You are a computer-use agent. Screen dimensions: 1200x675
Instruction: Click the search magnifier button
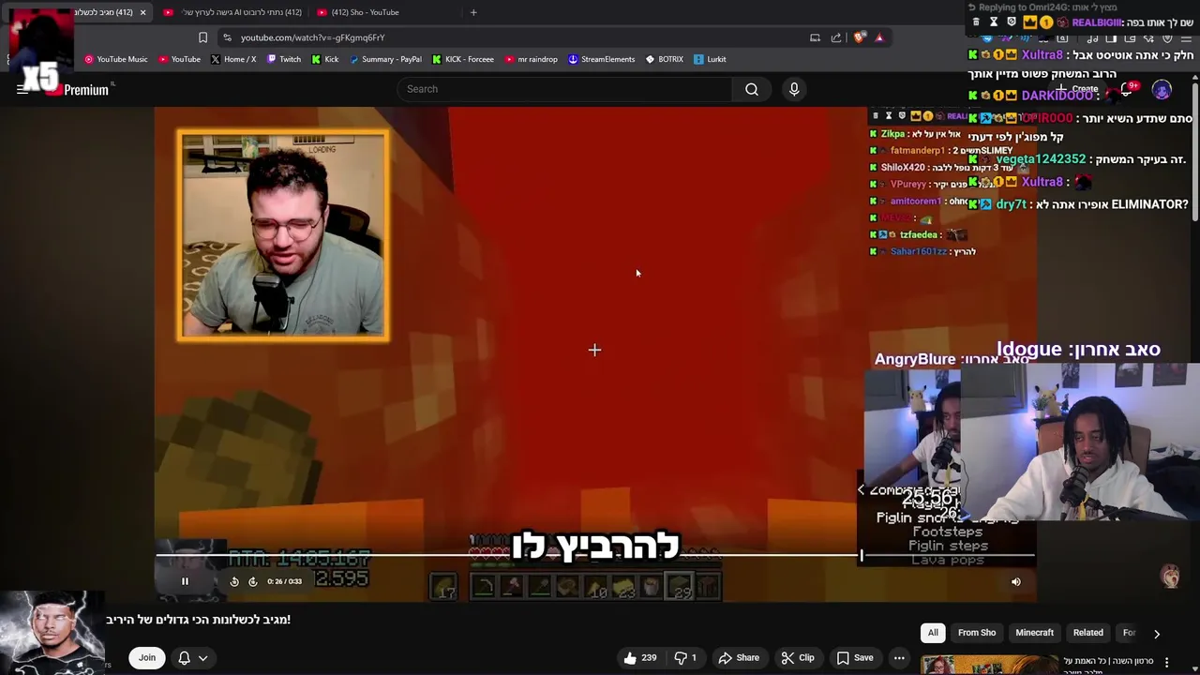coord(752,89)
